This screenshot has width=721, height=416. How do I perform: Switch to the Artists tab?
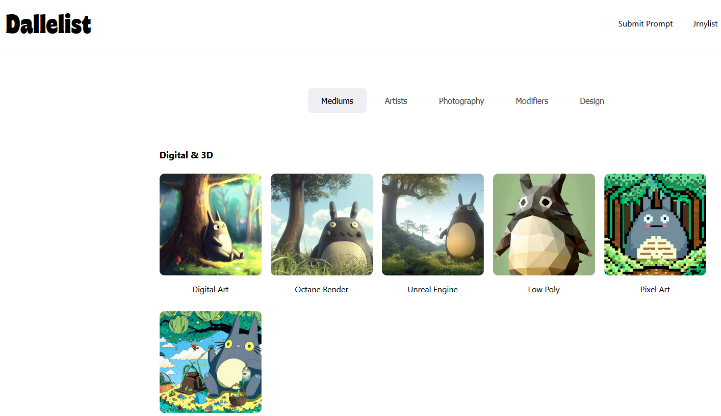[x=396, y=101]
